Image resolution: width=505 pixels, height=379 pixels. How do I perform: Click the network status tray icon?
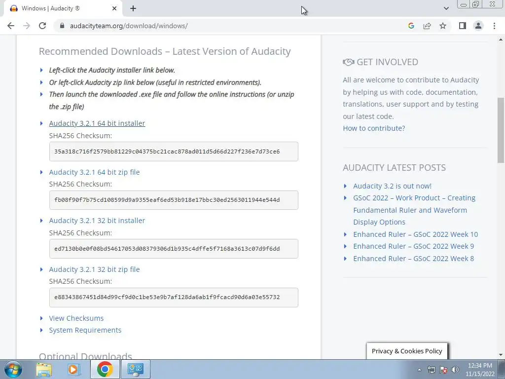pos(431,370)
